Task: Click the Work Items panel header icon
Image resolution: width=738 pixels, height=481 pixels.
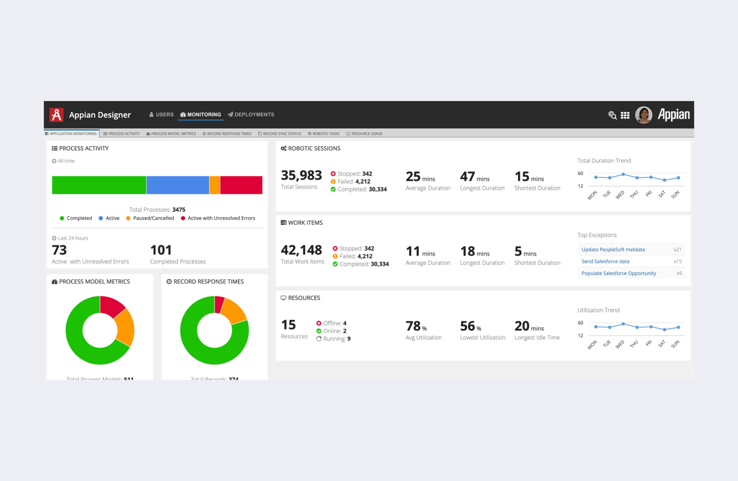Action: [x=283, y=222]
